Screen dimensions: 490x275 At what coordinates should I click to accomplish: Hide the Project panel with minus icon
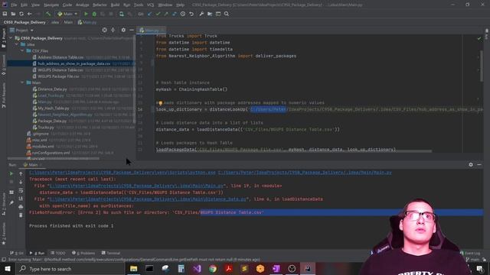[132, 31]
